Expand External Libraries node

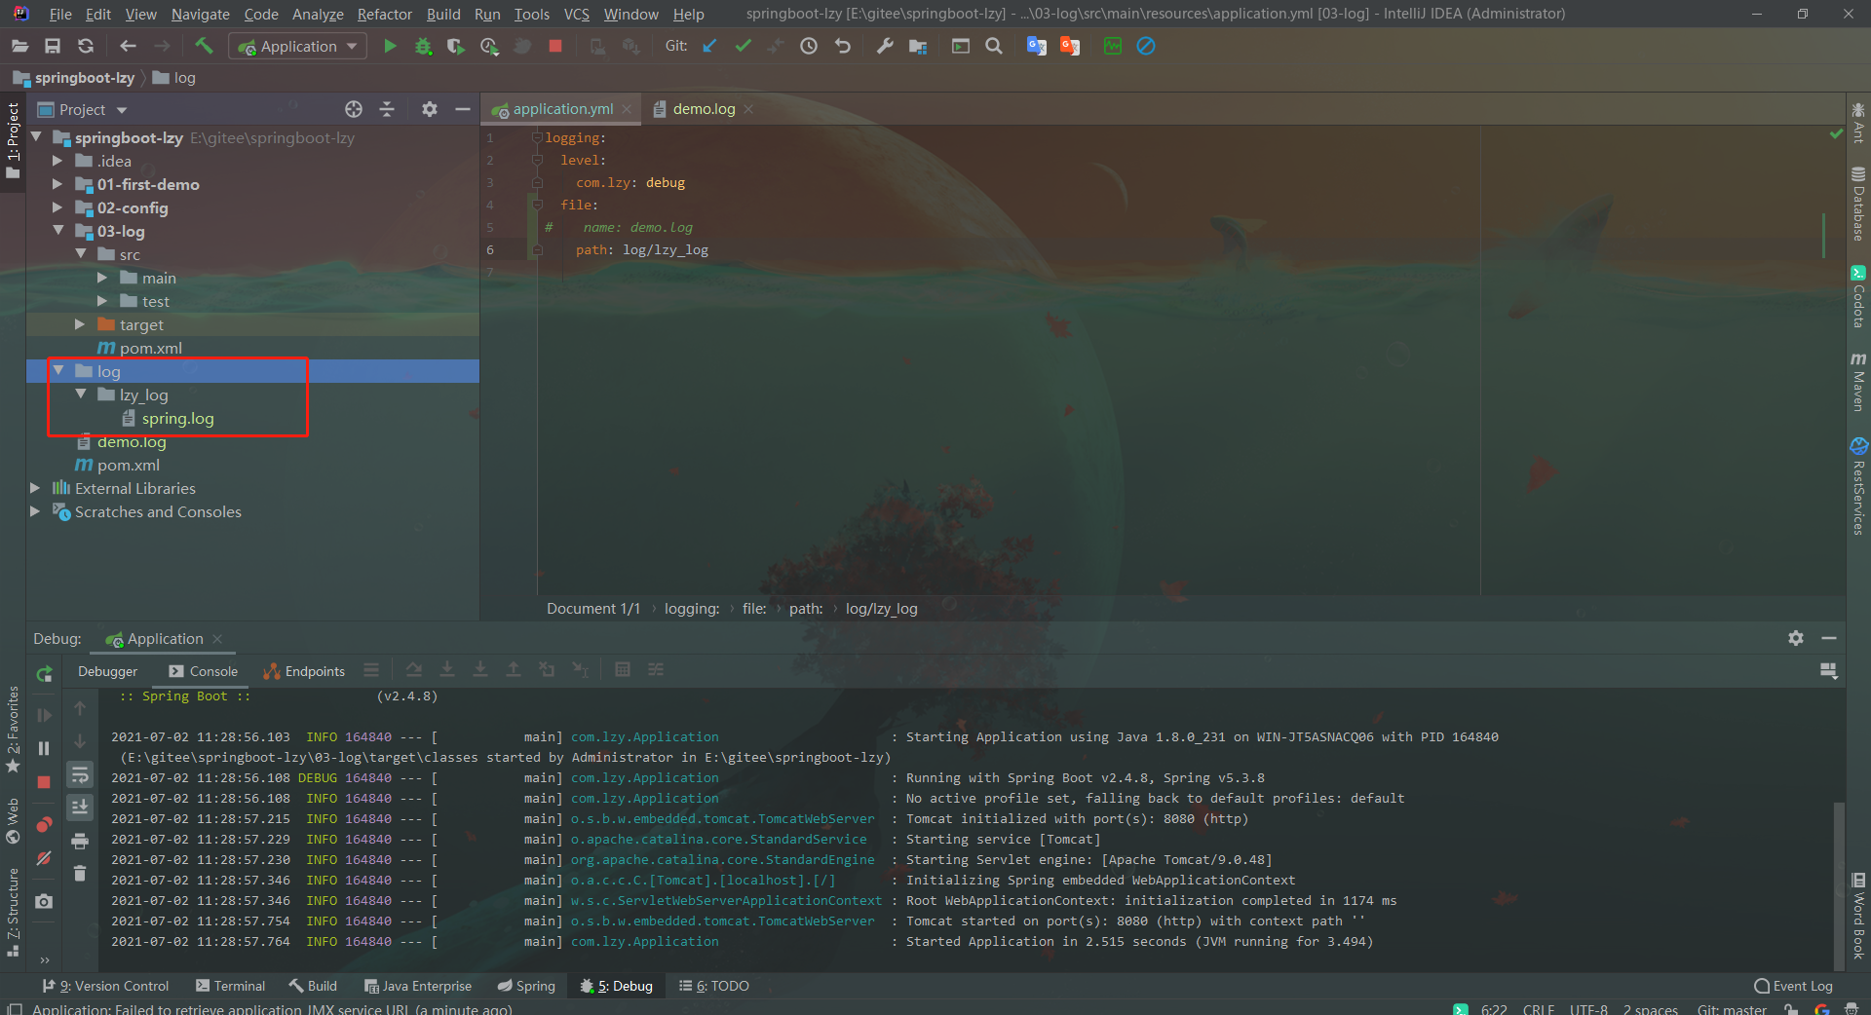[35, 488]
